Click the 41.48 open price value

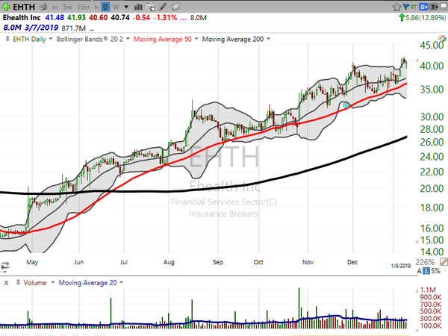coord(55,18)
